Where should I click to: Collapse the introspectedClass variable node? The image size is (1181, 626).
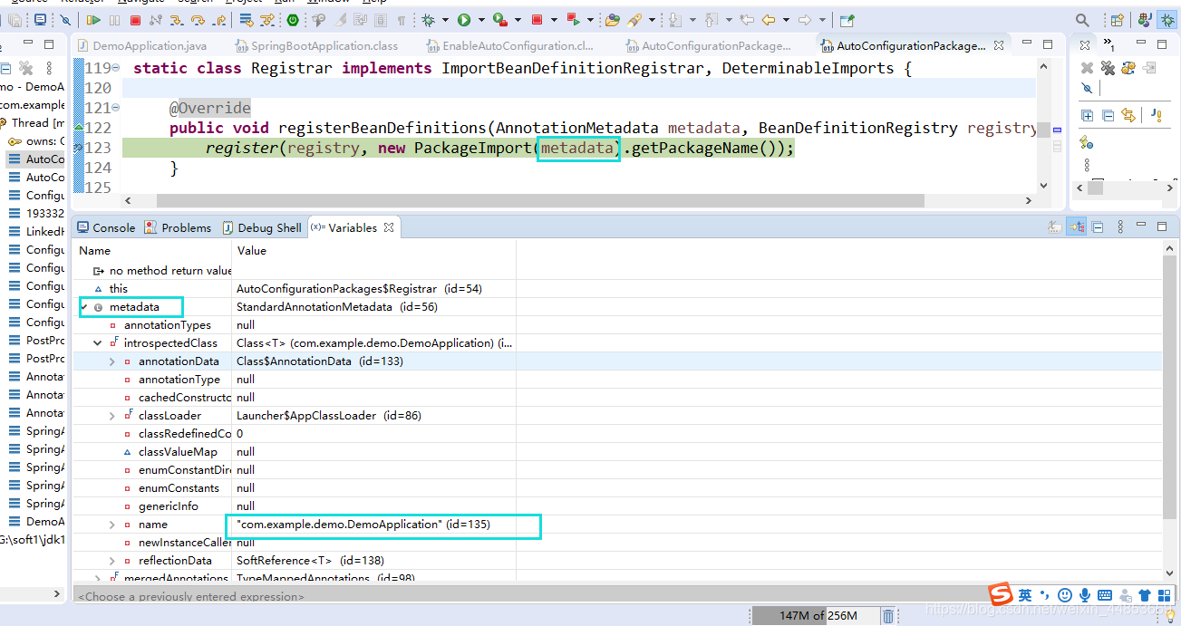pyautogui.click(x=98, y=343)
